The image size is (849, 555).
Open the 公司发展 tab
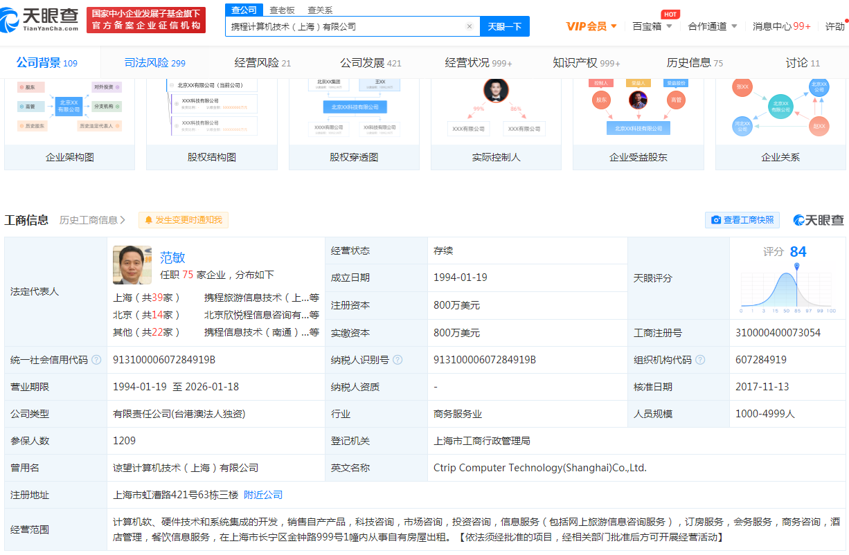(370, 63)
